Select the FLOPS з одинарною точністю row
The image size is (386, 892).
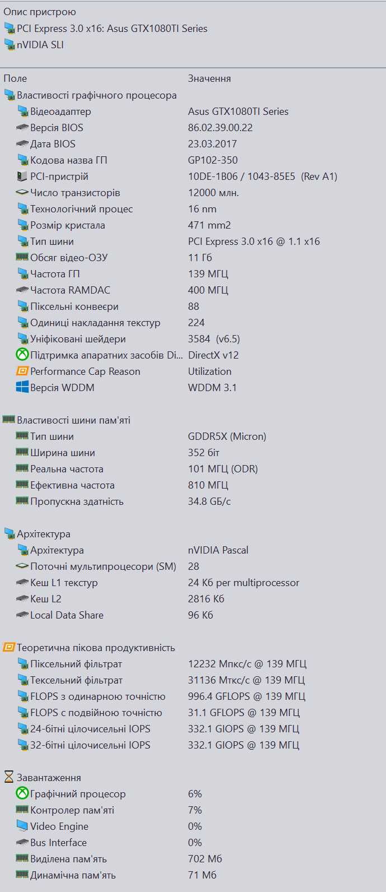click(193, 696)
